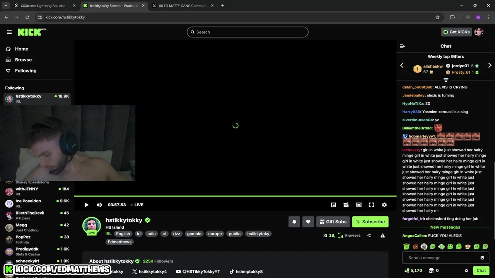
Task: Share the stream
Action: (x=369, y=236)
